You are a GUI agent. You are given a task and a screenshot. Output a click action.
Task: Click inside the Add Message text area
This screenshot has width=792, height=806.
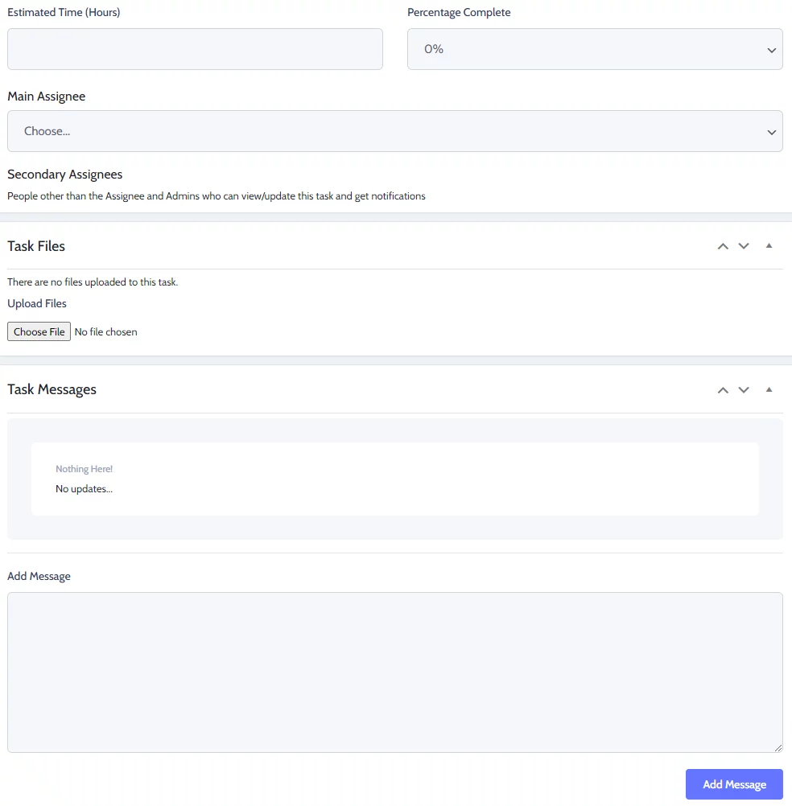(395, 672)
